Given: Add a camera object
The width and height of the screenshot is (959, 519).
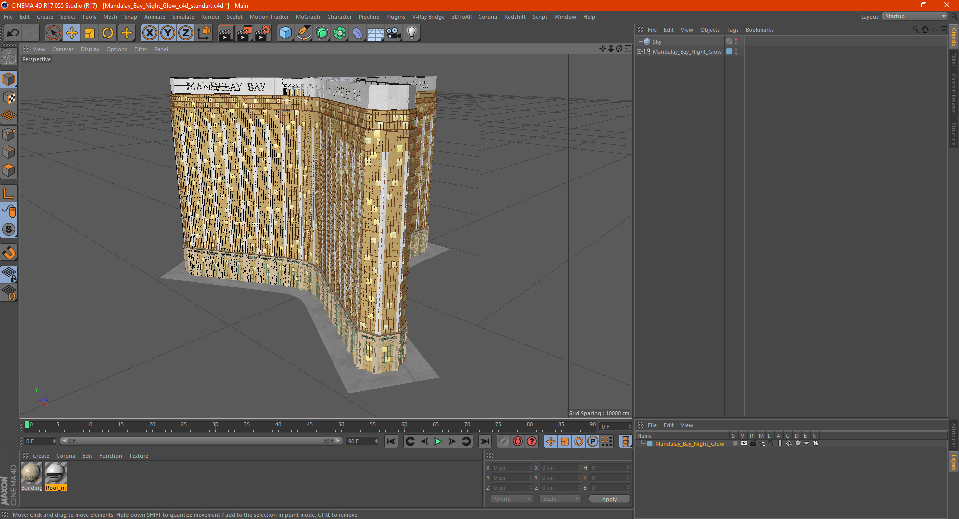Looking at the screenshot, I should pos(394,33).
